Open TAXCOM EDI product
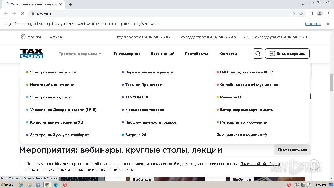 coord(136,97)
